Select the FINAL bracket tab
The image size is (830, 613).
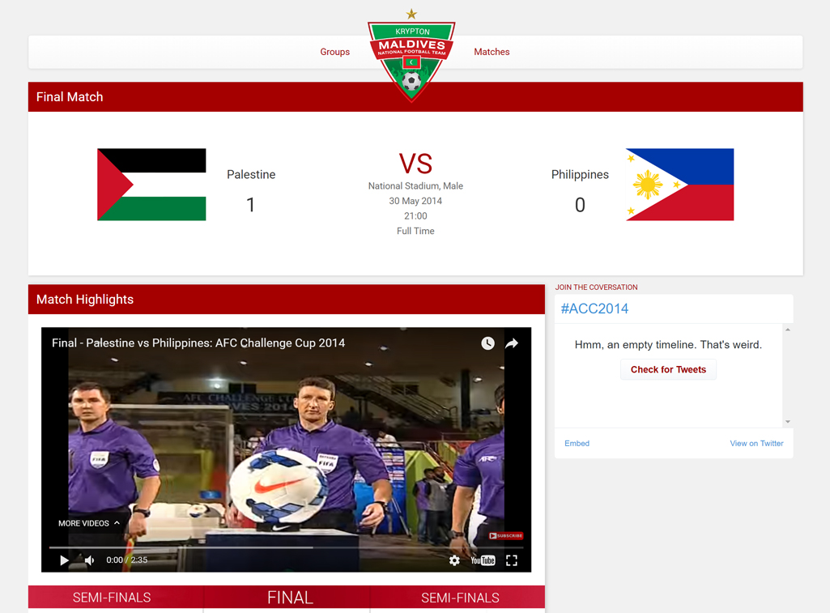click(290, 598)
